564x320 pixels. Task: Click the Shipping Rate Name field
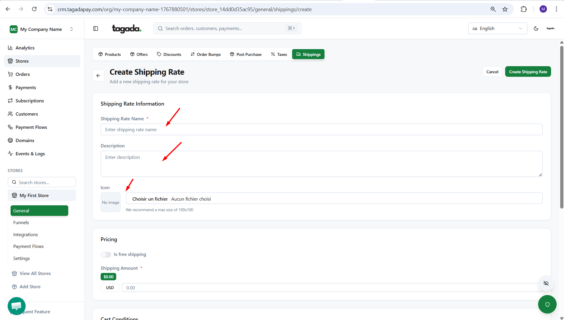pyautogui.click(x=321, y=130)
